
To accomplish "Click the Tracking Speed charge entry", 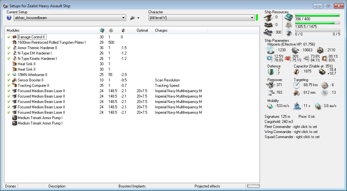I will point(167,86).
